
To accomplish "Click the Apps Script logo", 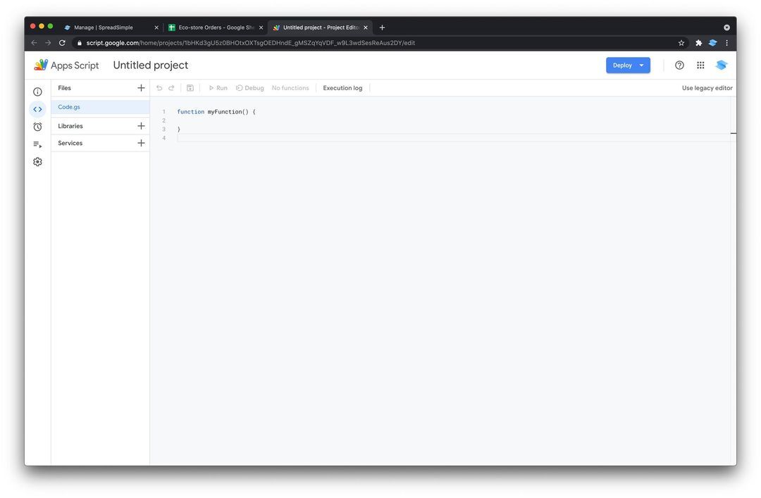I will 42,64.
